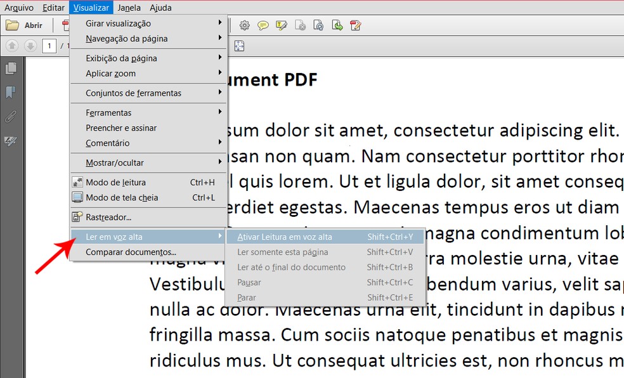Open the attachments paperclip panel
624x378 pixels.
(x=11, y=117)
